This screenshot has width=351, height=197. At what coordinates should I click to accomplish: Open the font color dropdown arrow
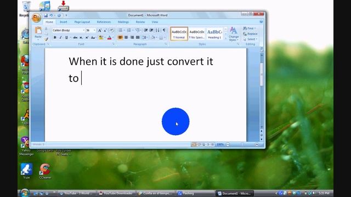click(x=114, y=38)
